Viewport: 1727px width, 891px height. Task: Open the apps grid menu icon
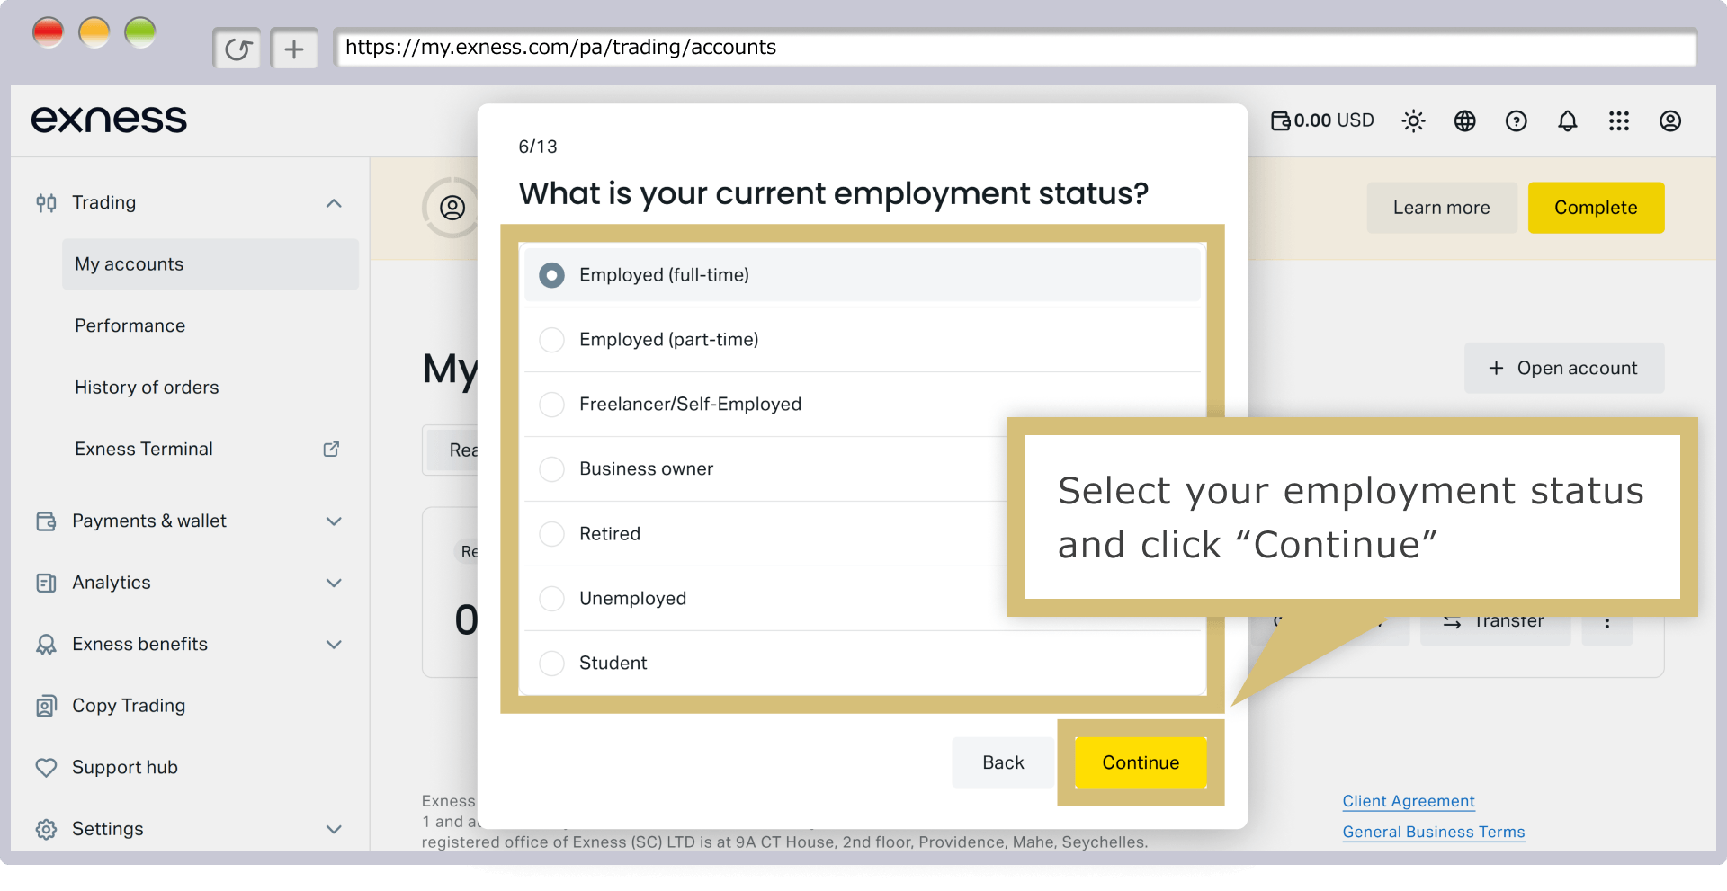(x=1618, y=120)
